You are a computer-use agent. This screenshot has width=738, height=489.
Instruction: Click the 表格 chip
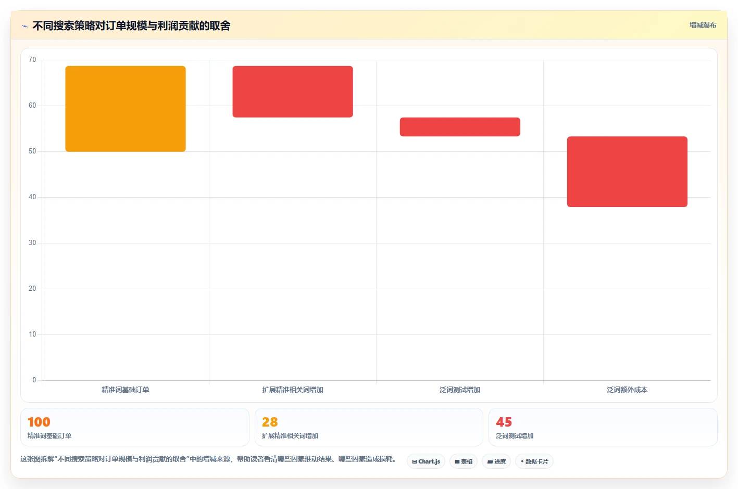464,461
